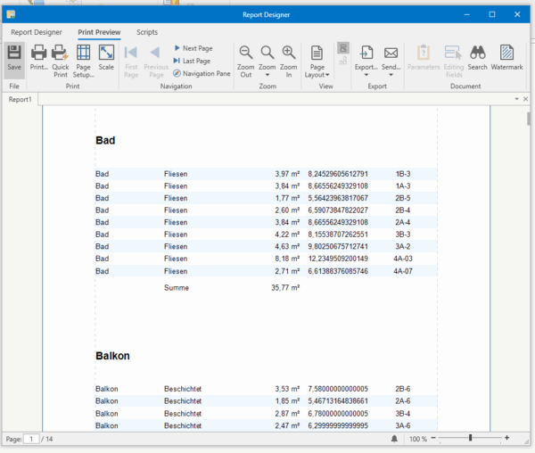This screenshot has width=535, height=453.
Task: Click cell 2A-6
Action: click(403, 401)
